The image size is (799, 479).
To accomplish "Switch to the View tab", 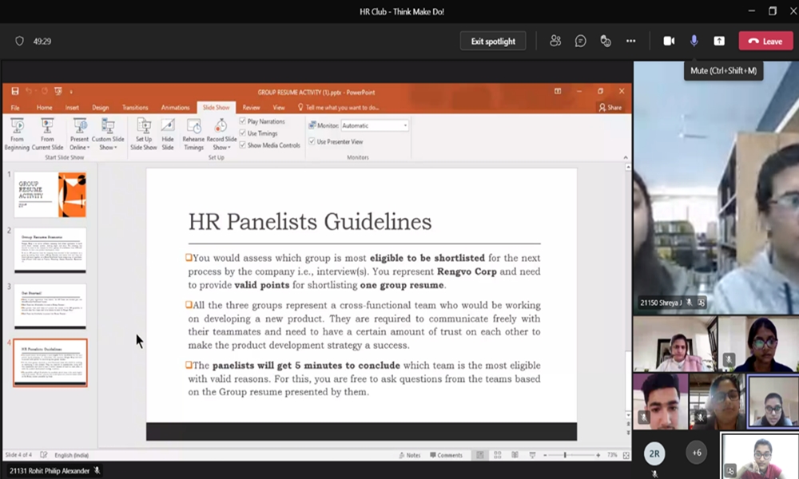I will tap(279, 108).
